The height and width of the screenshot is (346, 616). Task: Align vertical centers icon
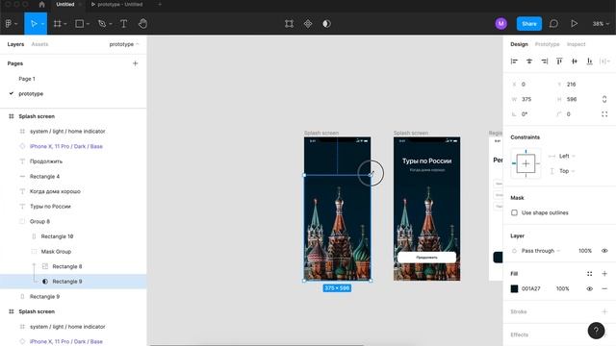point(575,62)
